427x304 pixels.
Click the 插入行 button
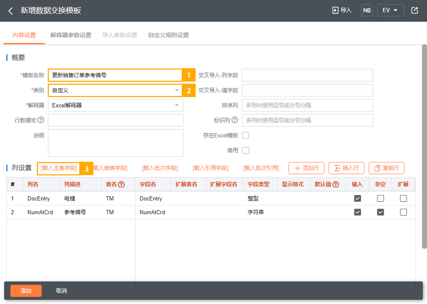346,168
